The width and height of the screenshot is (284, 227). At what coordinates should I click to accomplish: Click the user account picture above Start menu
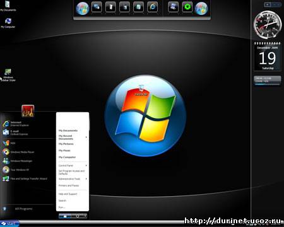tap(28, 111)
